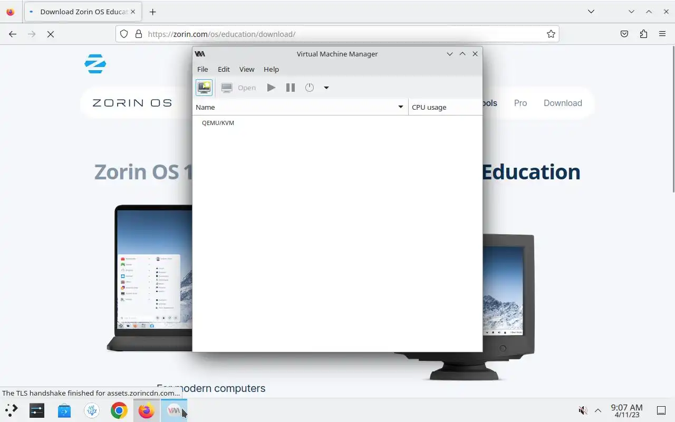Select the QEMU/KVM connection row

pyautogui.click(x=337, y=123)
